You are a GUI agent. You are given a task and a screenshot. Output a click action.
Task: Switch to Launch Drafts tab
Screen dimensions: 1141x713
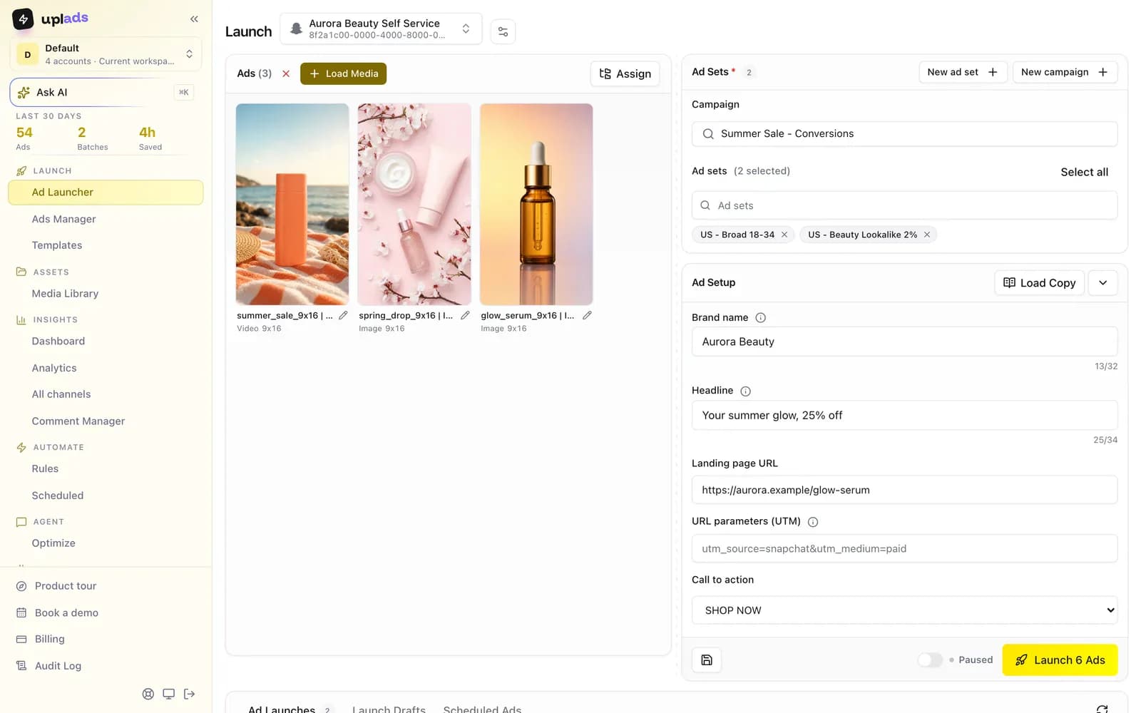pos(389,709)
